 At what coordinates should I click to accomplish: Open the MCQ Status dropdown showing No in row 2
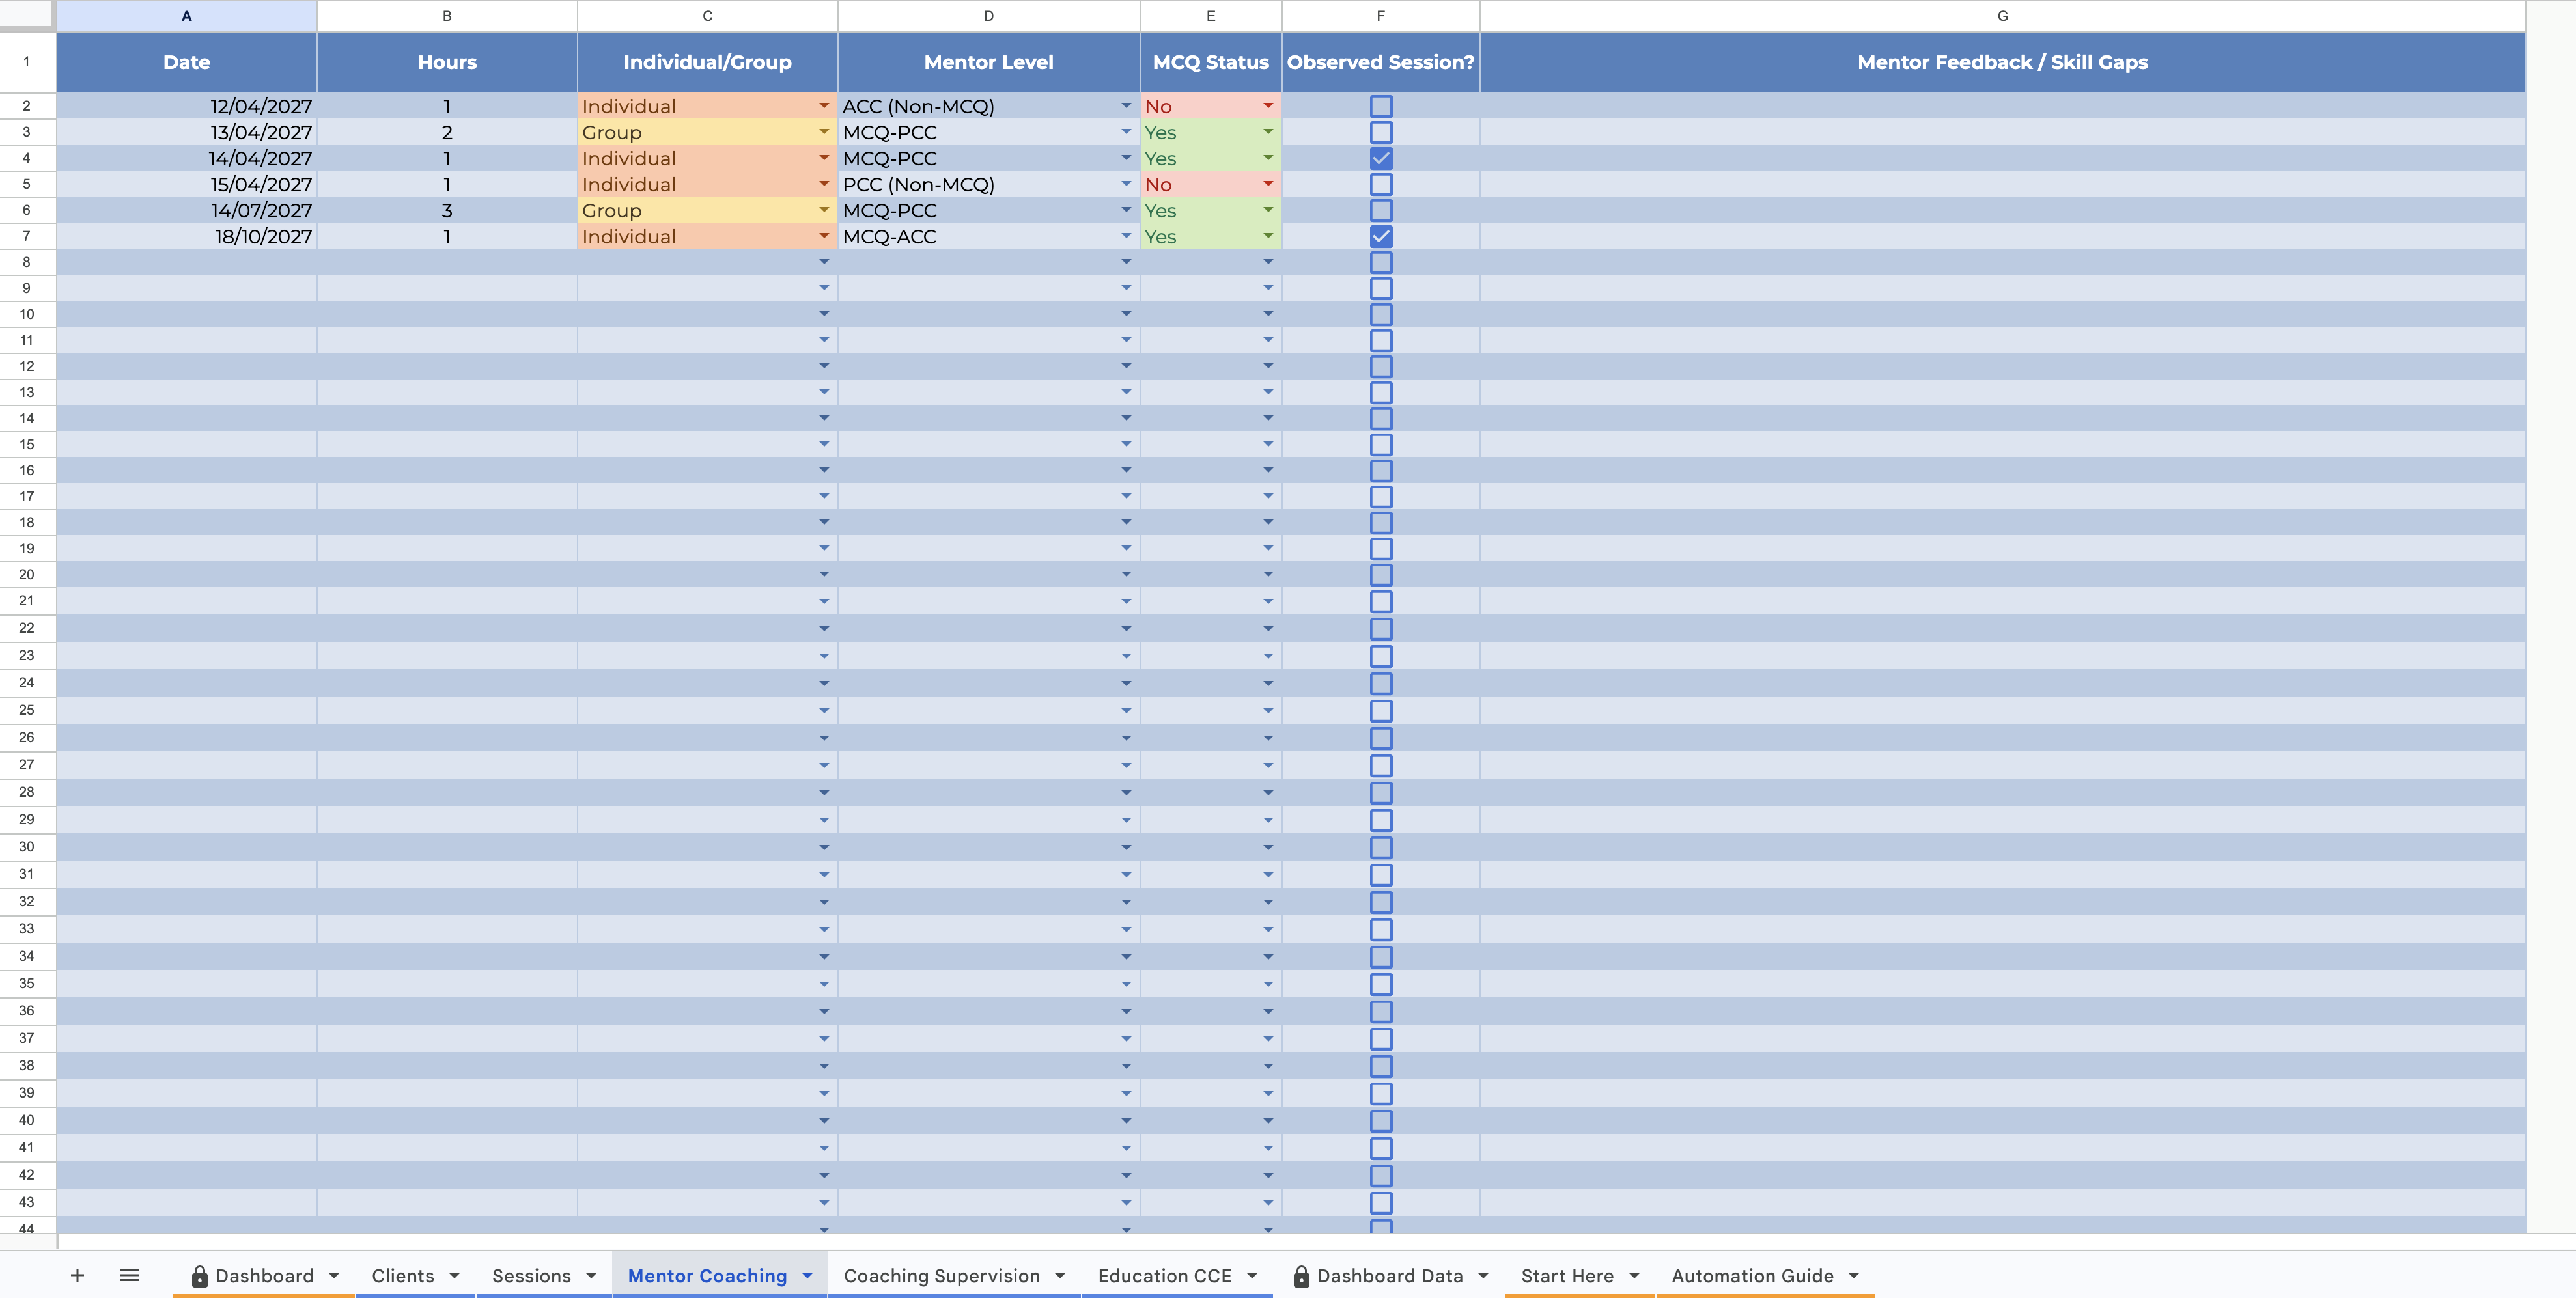[1268, 105]
